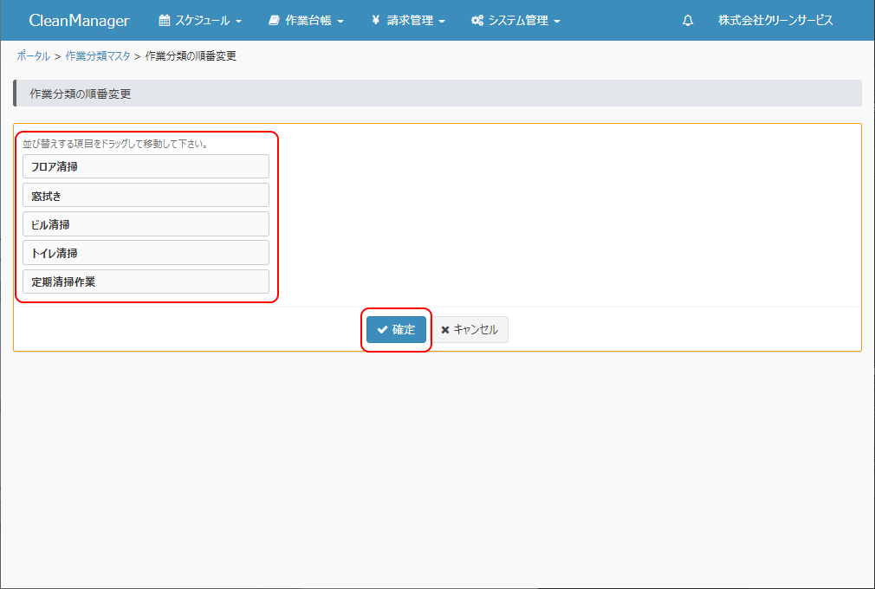Expand the システム管理 dropdown caret
This screenshot has height=589, width=875.
point(557,21)
